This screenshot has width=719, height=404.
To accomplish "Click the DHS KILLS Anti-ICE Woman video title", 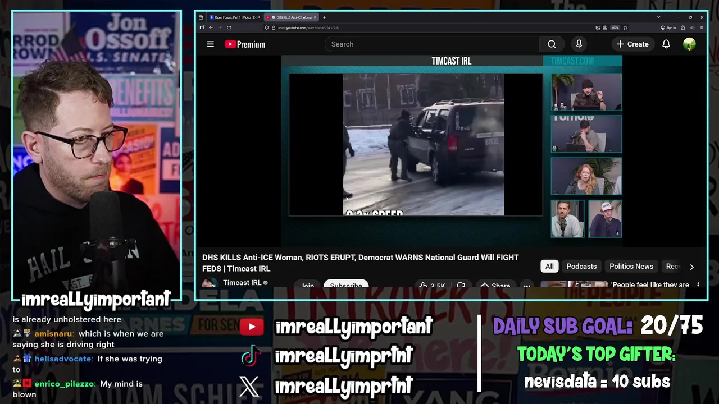I will point(360,263).
